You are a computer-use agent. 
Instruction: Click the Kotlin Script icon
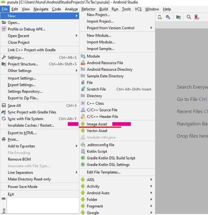point(83,152)
